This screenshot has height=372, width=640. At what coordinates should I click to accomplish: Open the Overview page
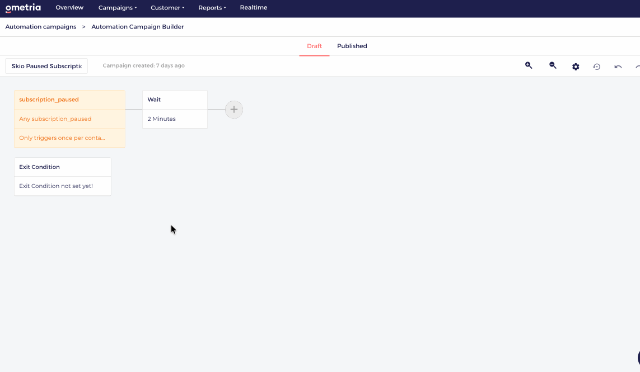click(x=69, y=7)
